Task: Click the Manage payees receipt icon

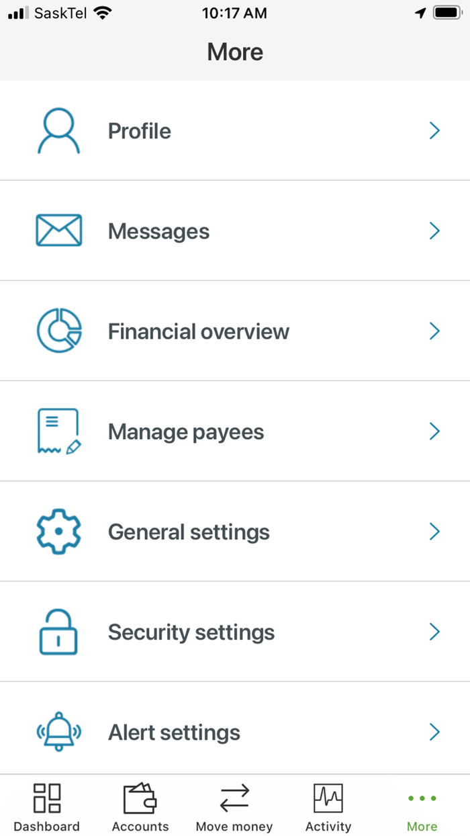Action: (58, 431)
